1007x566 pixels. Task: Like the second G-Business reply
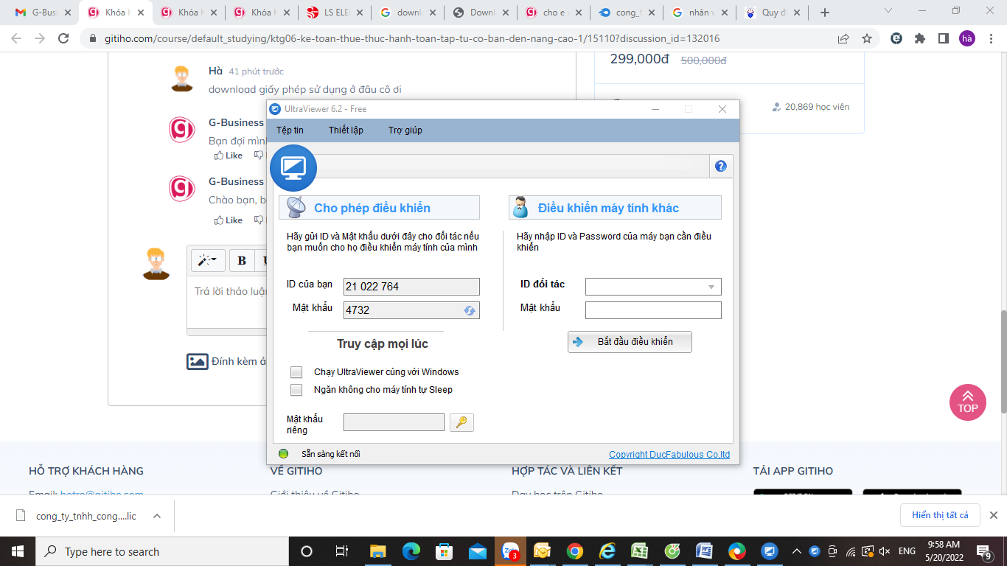(228, 220)
